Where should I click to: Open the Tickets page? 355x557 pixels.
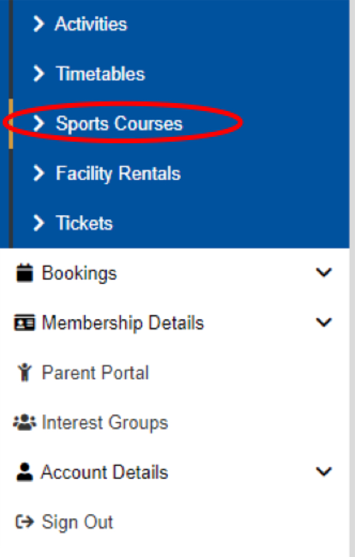tap(84, 223)
